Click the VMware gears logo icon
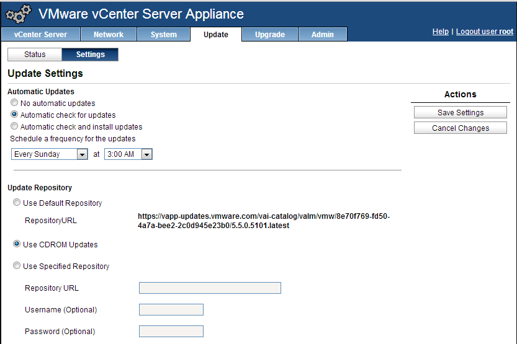 tap(18, 14)
